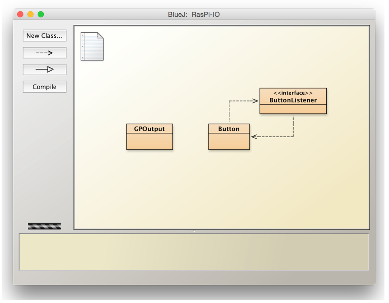Click the <<interface>> stereotype label

point(293,93)
